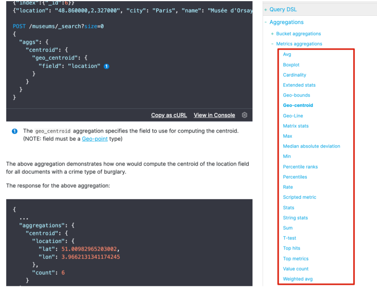Open View in Console
Image resolution: width=377 pixels, height=291 pixels.
[x=214, y=115]
